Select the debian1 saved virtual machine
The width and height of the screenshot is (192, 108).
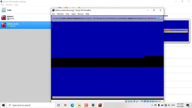coord(25,17)
